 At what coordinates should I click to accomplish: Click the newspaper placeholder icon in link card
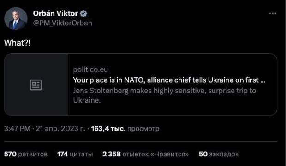pos(36,85)
